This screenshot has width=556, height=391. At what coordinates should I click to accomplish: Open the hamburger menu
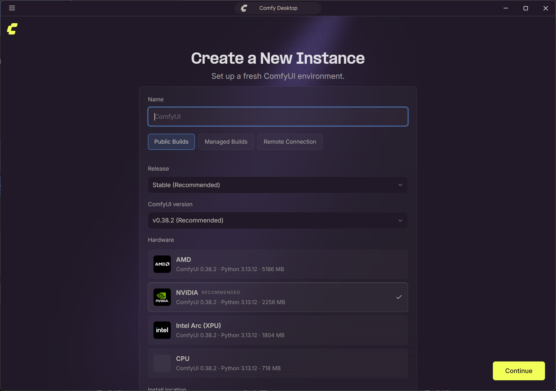coord(12,8)
